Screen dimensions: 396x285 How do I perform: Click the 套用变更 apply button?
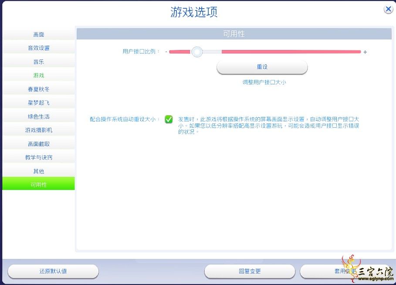click(345, 271)
